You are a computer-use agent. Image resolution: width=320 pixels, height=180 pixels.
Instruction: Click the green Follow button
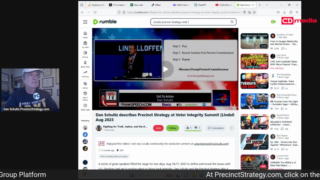click(x=172, y=128)
